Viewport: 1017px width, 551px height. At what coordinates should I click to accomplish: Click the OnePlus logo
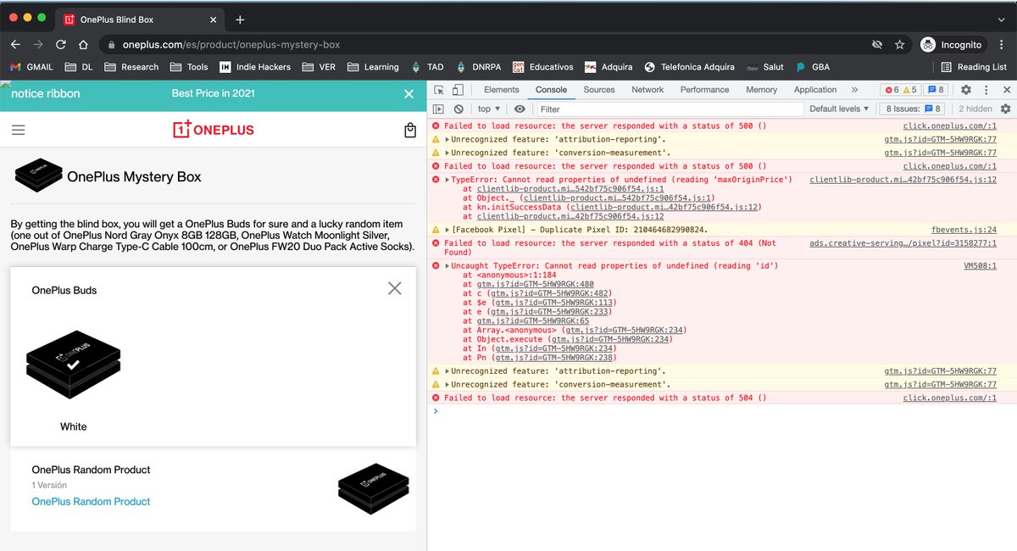tap(214, 129)
